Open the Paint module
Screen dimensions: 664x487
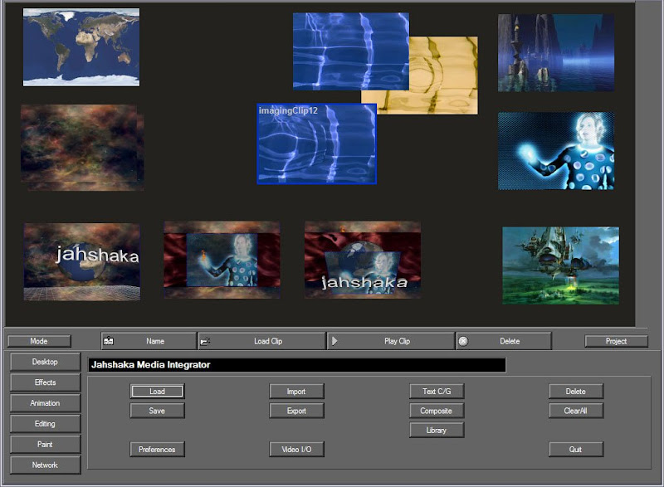coord(46,445)
